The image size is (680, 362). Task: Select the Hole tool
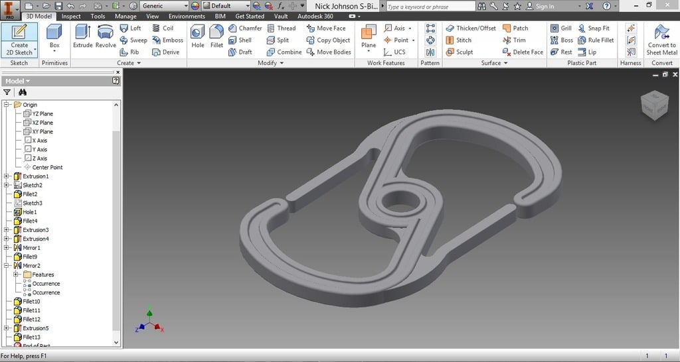click(x=198, y=36)
